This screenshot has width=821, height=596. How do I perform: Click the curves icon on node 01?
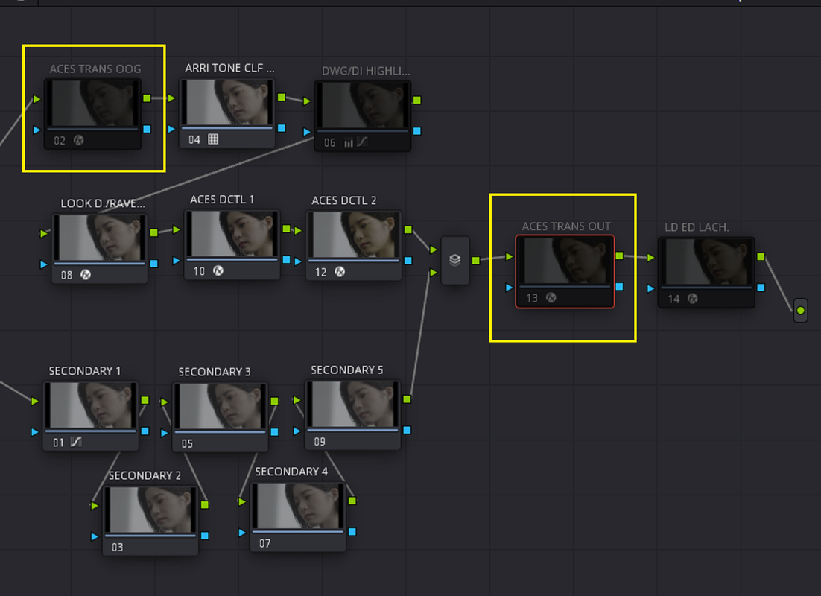tap(76, 442)
